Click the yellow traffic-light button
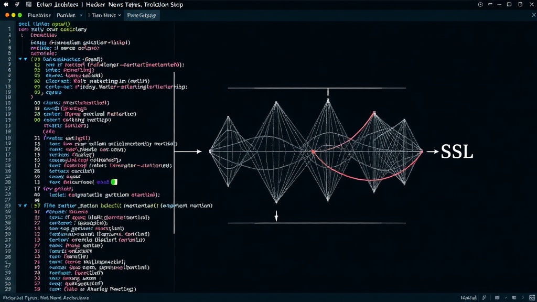 (x=13, y=15)
